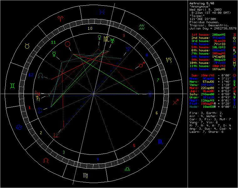Screen dimensions: 238x188
Task: Select the "Julian Day" line in the sidebar
Action: click(x=213, y=28)
